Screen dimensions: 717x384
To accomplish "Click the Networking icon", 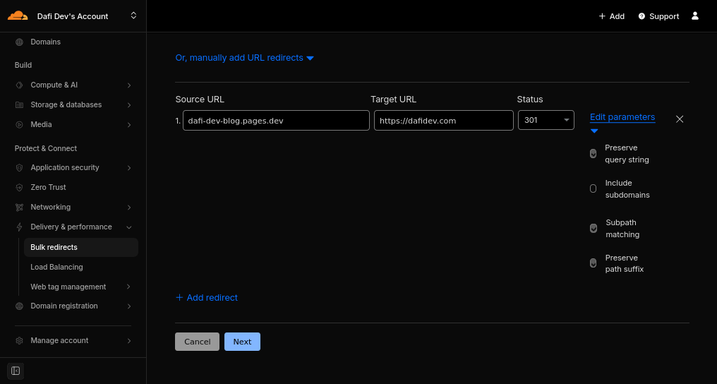I will point(19,207).
